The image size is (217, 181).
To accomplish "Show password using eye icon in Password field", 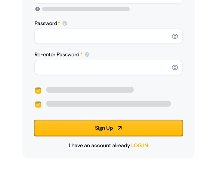I will click(175, 36).
